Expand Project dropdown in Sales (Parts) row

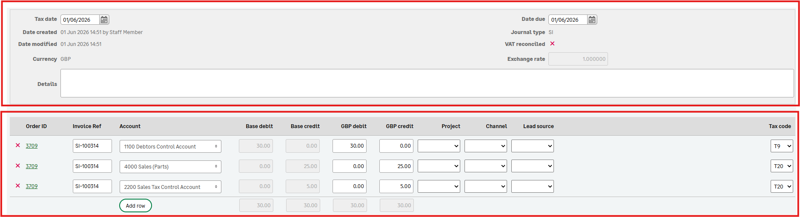[x=439, y=166]
